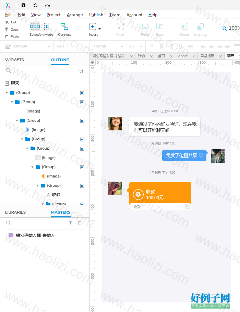
Task: Click the Ungroup toolbar icon
Action: click(x=201, y=26)
